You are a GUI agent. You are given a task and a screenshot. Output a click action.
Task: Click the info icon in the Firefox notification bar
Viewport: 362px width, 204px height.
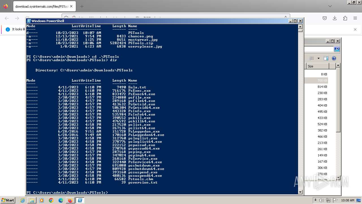[x=8, y=29]
